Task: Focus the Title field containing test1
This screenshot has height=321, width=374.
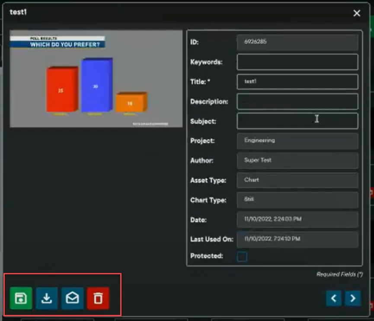Action: click(297, 82)
